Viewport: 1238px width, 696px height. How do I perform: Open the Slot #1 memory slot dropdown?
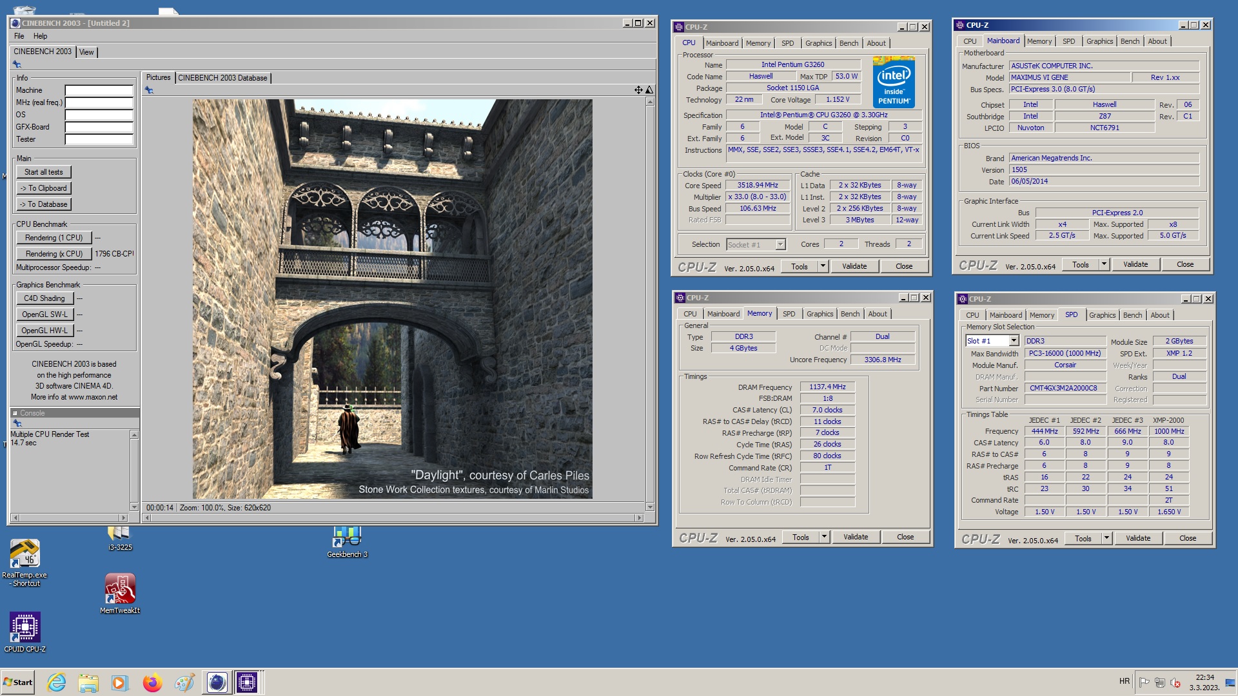1014,341
